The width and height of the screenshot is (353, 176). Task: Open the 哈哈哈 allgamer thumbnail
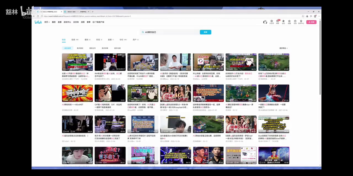pyautogui.click(x=77, y=93)
